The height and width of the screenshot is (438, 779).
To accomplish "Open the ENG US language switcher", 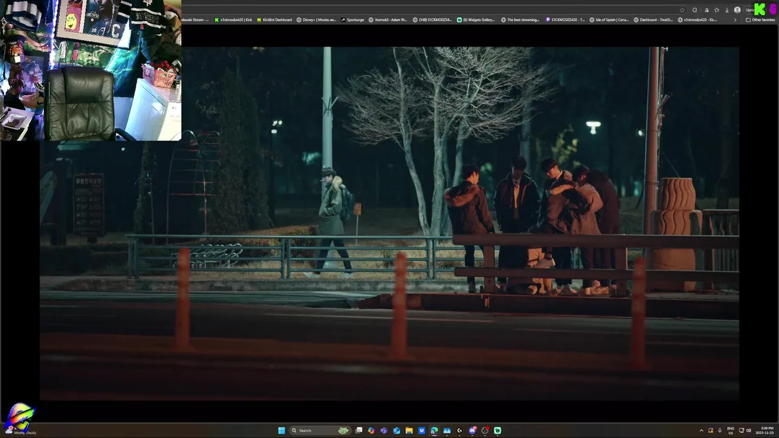I will (731, 431).
